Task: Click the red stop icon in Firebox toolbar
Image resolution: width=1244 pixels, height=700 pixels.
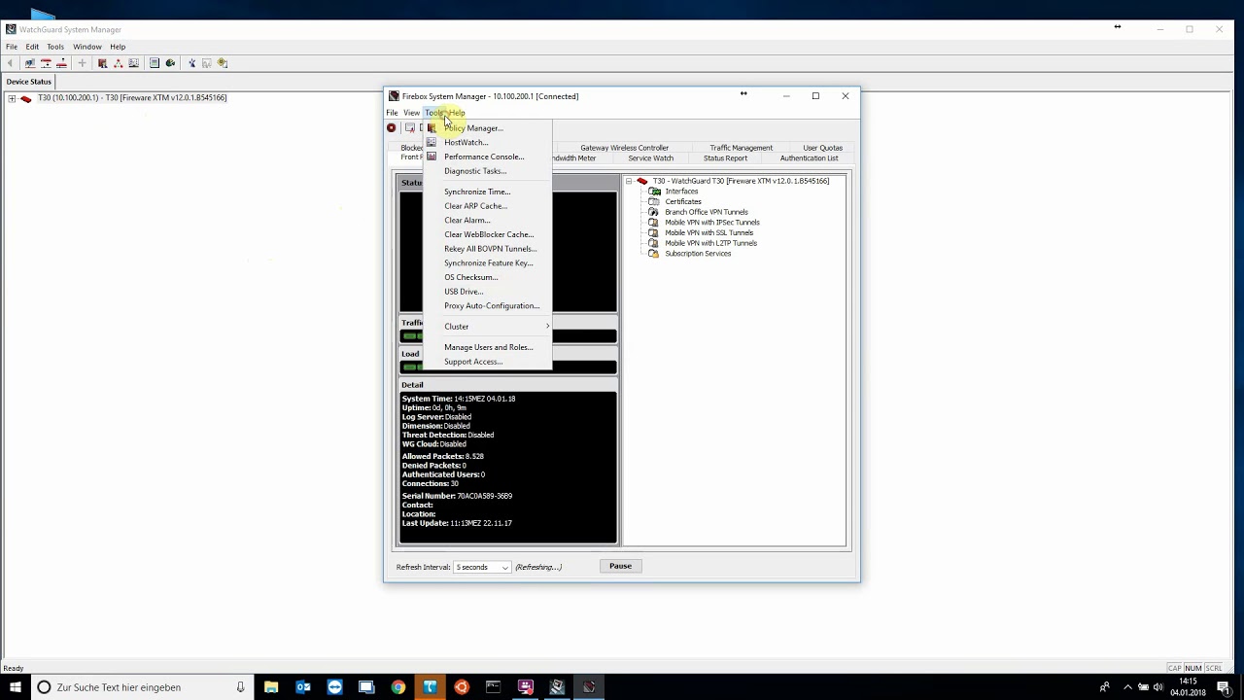Action: pyautogui.click(x=392, y=127)
